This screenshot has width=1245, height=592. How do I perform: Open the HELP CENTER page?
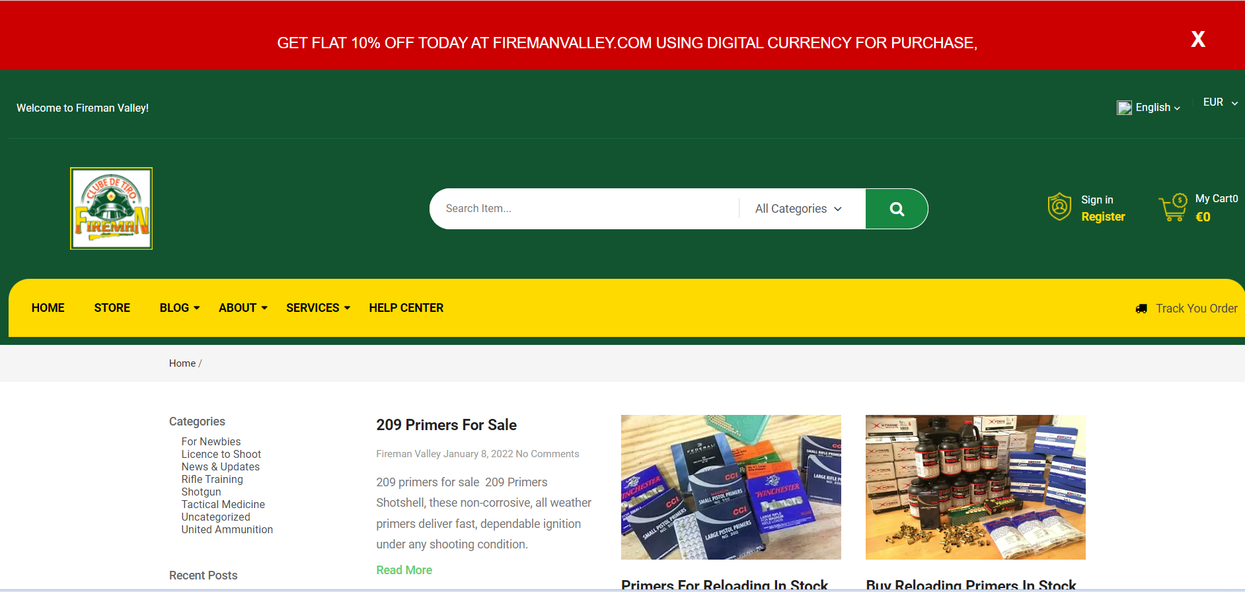(406, 308)
